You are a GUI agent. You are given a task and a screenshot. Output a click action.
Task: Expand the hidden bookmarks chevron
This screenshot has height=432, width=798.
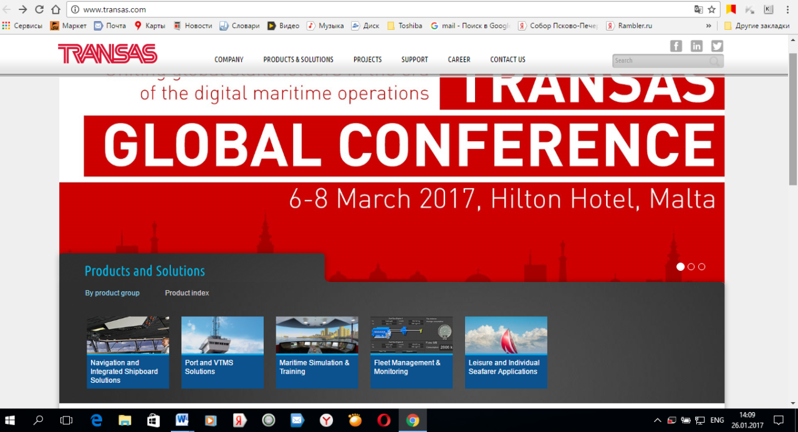click(x=708, y=26)
